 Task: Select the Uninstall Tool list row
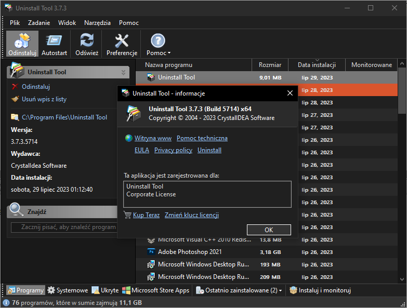(x=267, y=77)
